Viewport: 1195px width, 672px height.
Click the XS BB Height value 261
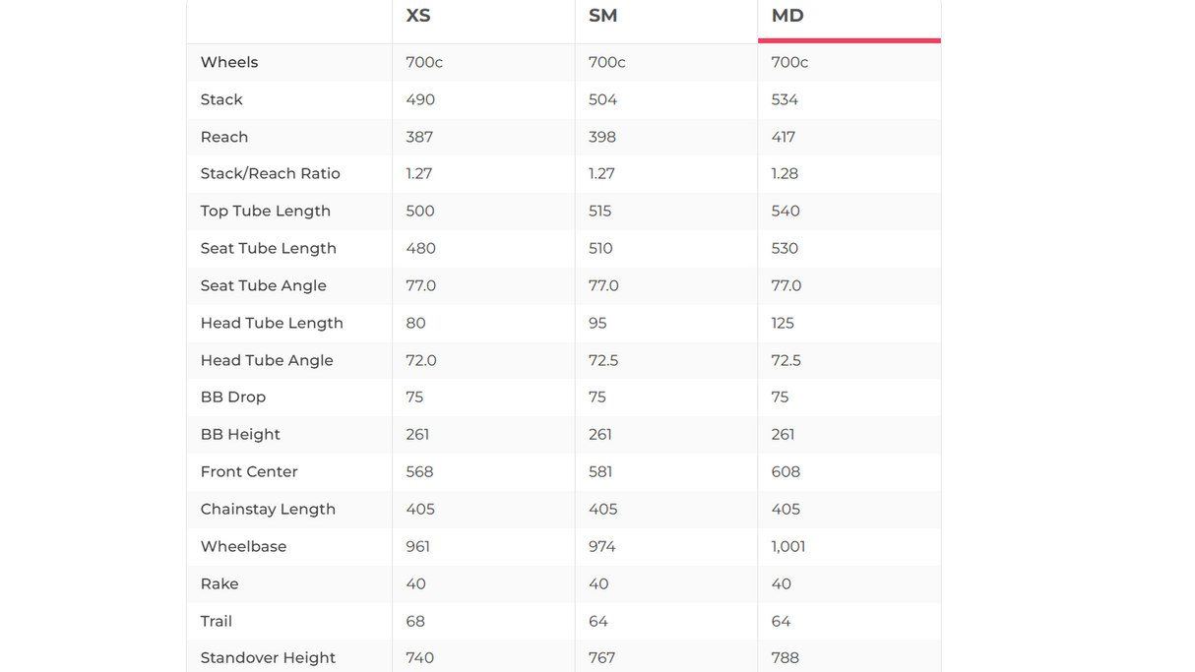(x=417, y=434)
